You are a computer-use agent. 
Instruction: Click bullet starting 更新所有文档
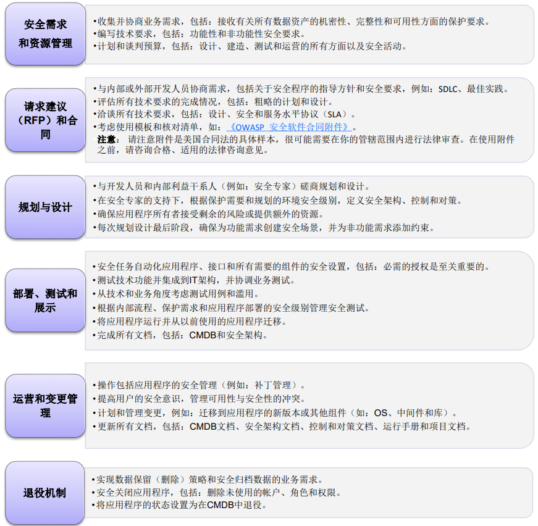pos(282,427)
